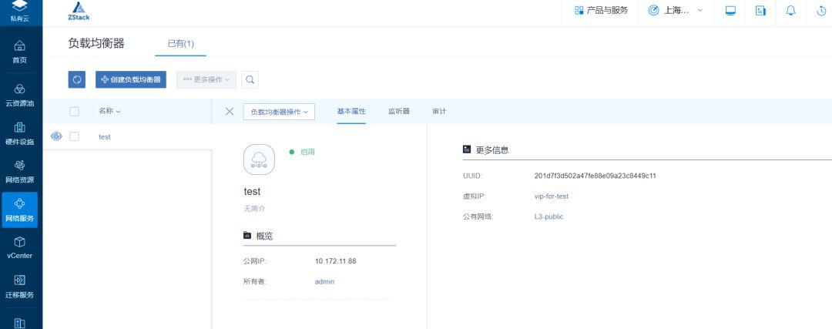The height and width of the screenshot is (329, 832).
Task: Open 硬件设施 hardware facilities section
Action: (19, 134)
